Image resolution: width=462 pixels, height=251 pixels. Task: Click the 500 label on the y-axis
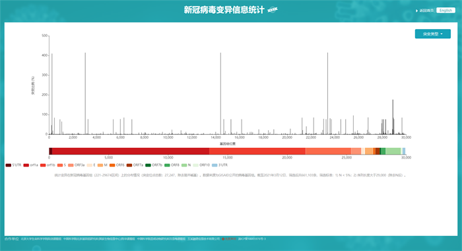44,36
